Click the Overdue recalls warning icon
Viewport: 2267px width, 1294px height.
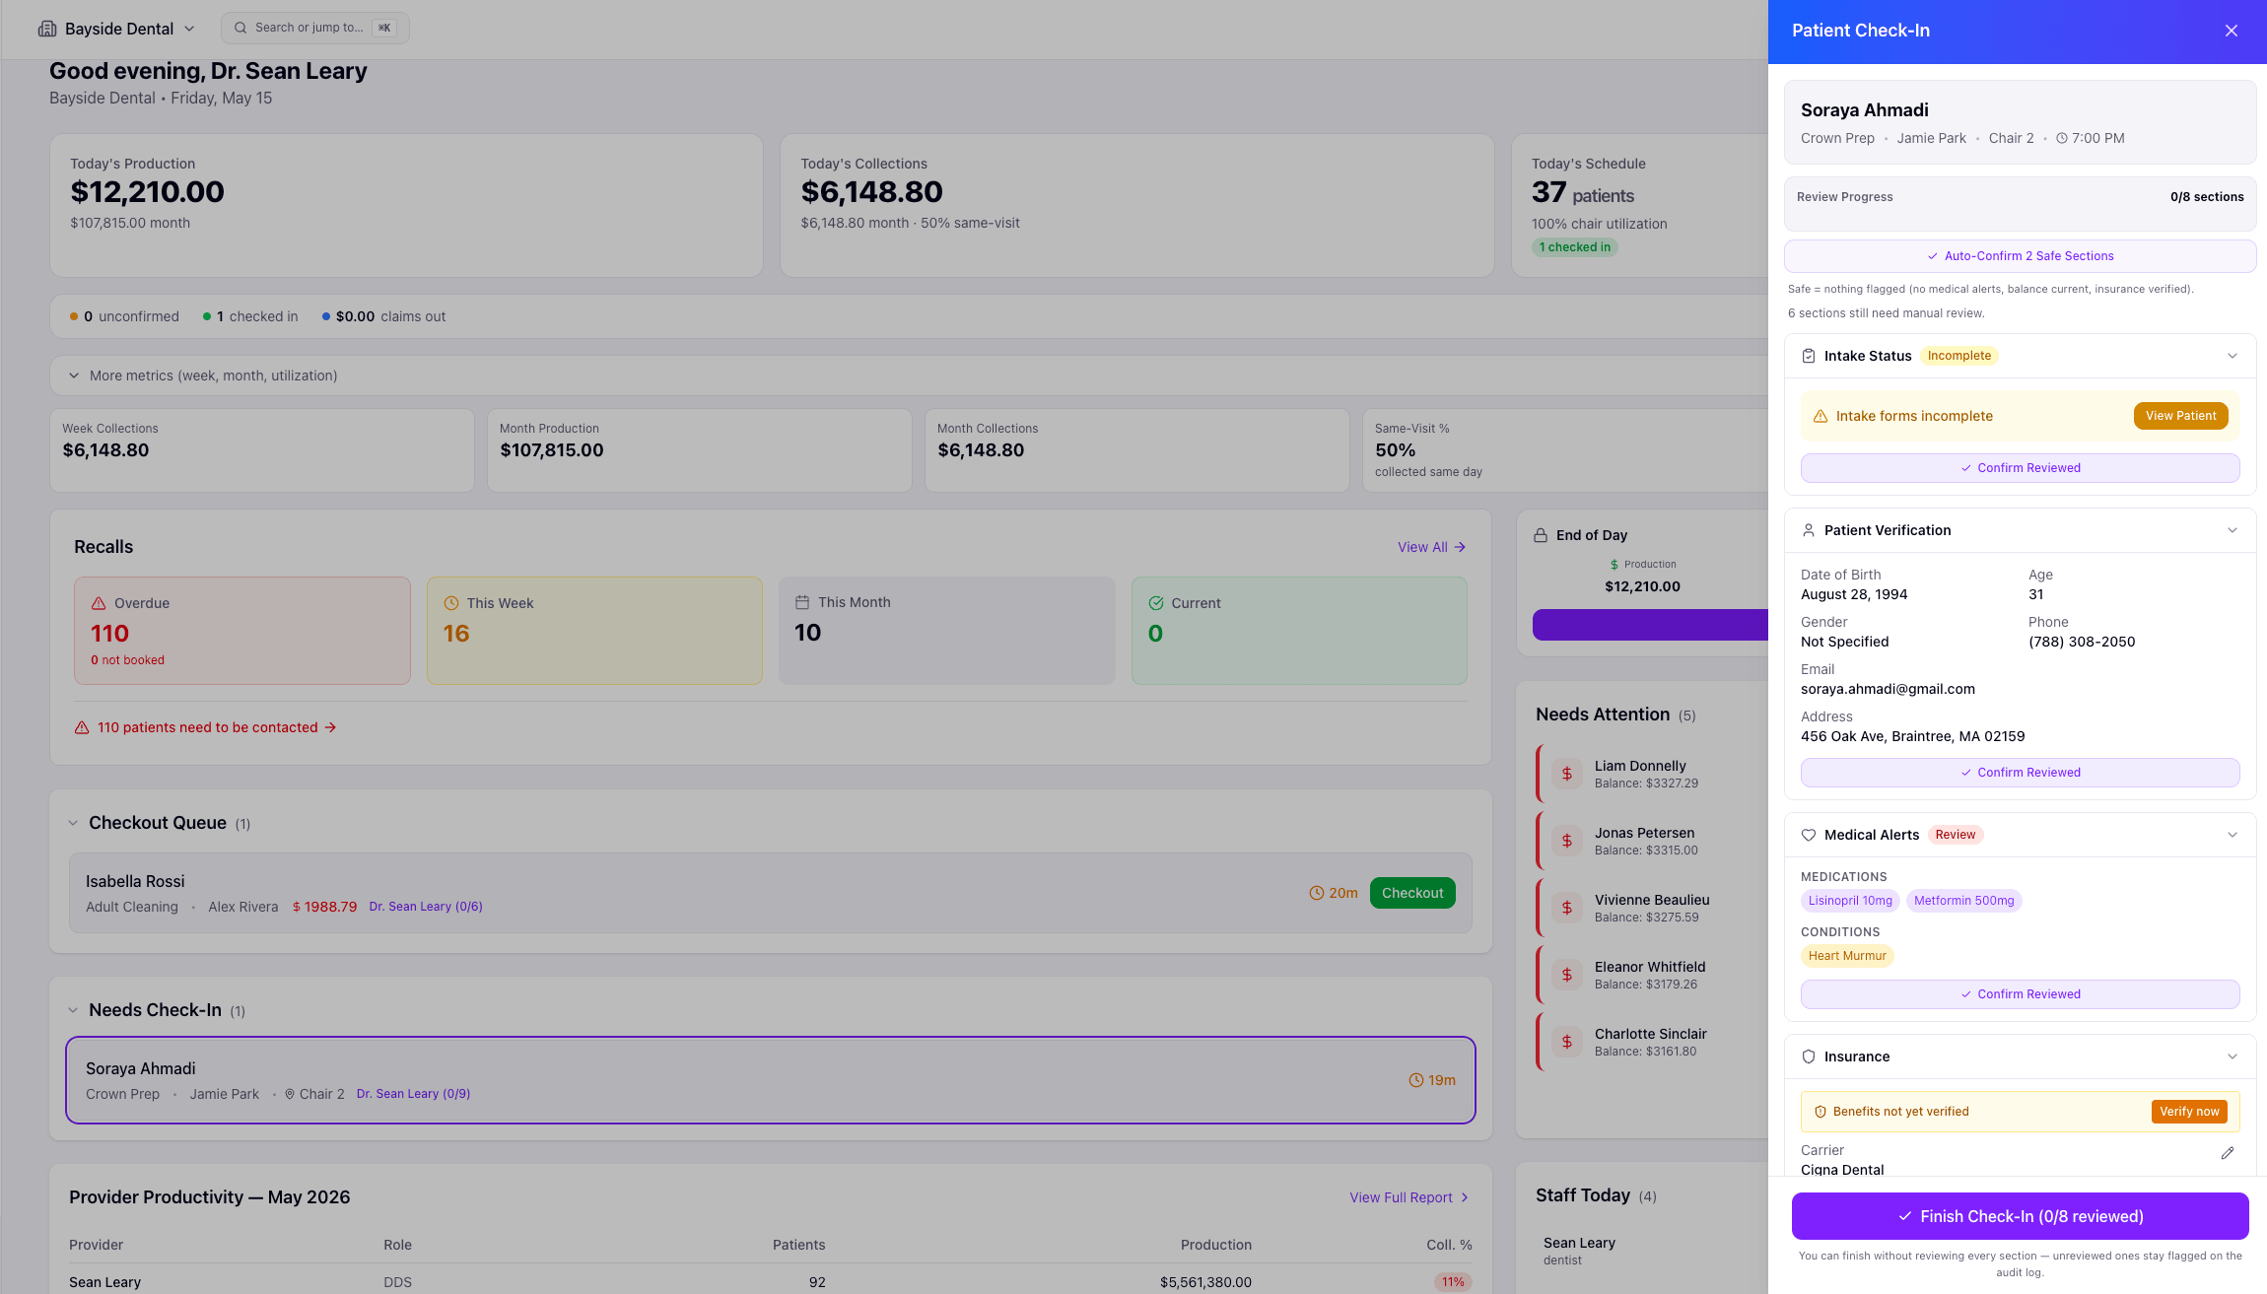99,603
